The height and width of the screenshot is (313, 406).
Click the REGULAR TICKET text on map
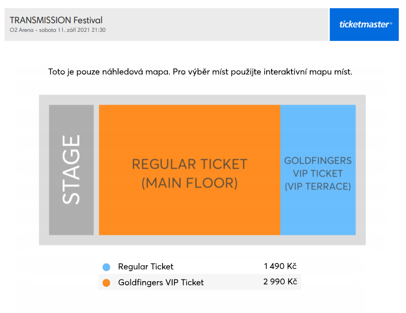pyautogui.click(x=189, y=164)
